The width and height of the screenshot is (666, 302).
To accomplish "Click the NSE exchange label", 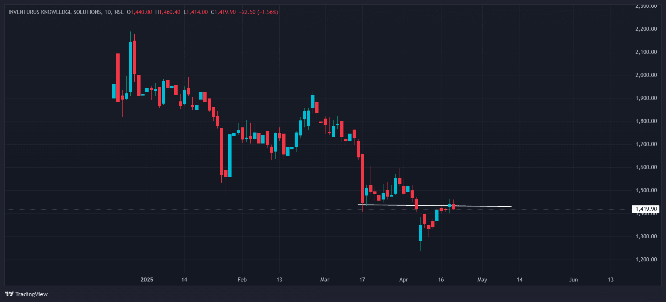I will pos(119,12).
